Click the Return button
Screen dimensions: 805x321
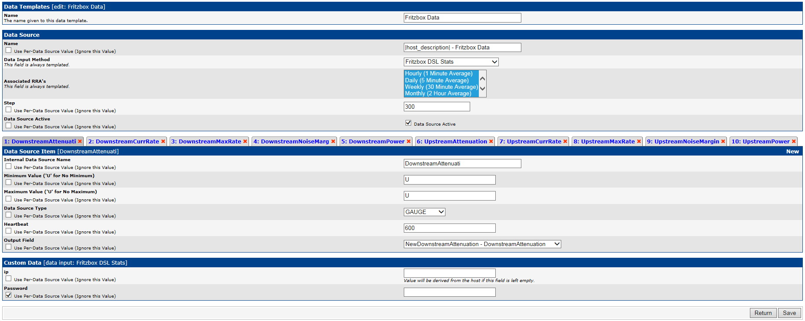tap(763, 313)
